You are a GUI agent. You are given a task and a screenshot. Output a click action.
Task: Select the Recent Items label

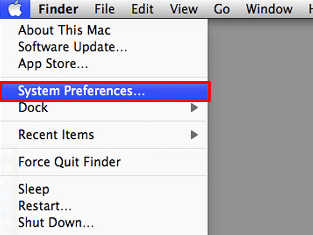(56, 135)
